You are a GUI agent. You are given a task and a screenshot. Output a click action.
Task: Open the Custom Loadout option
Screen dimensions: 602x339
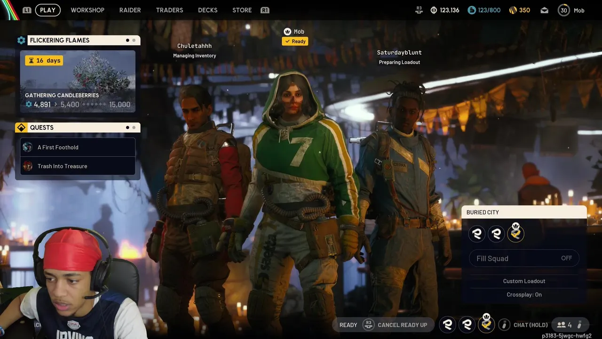click(524, 281)
